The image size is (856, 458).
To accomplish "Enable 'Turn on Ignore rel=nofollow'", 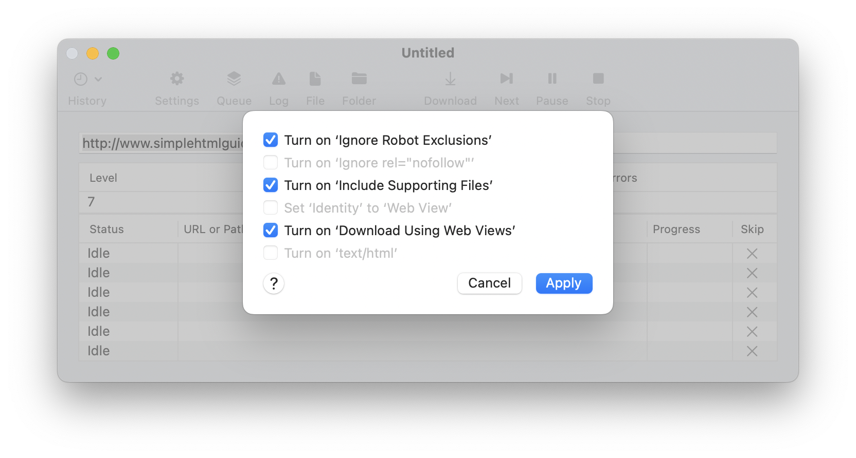I will tap(270, 162).
